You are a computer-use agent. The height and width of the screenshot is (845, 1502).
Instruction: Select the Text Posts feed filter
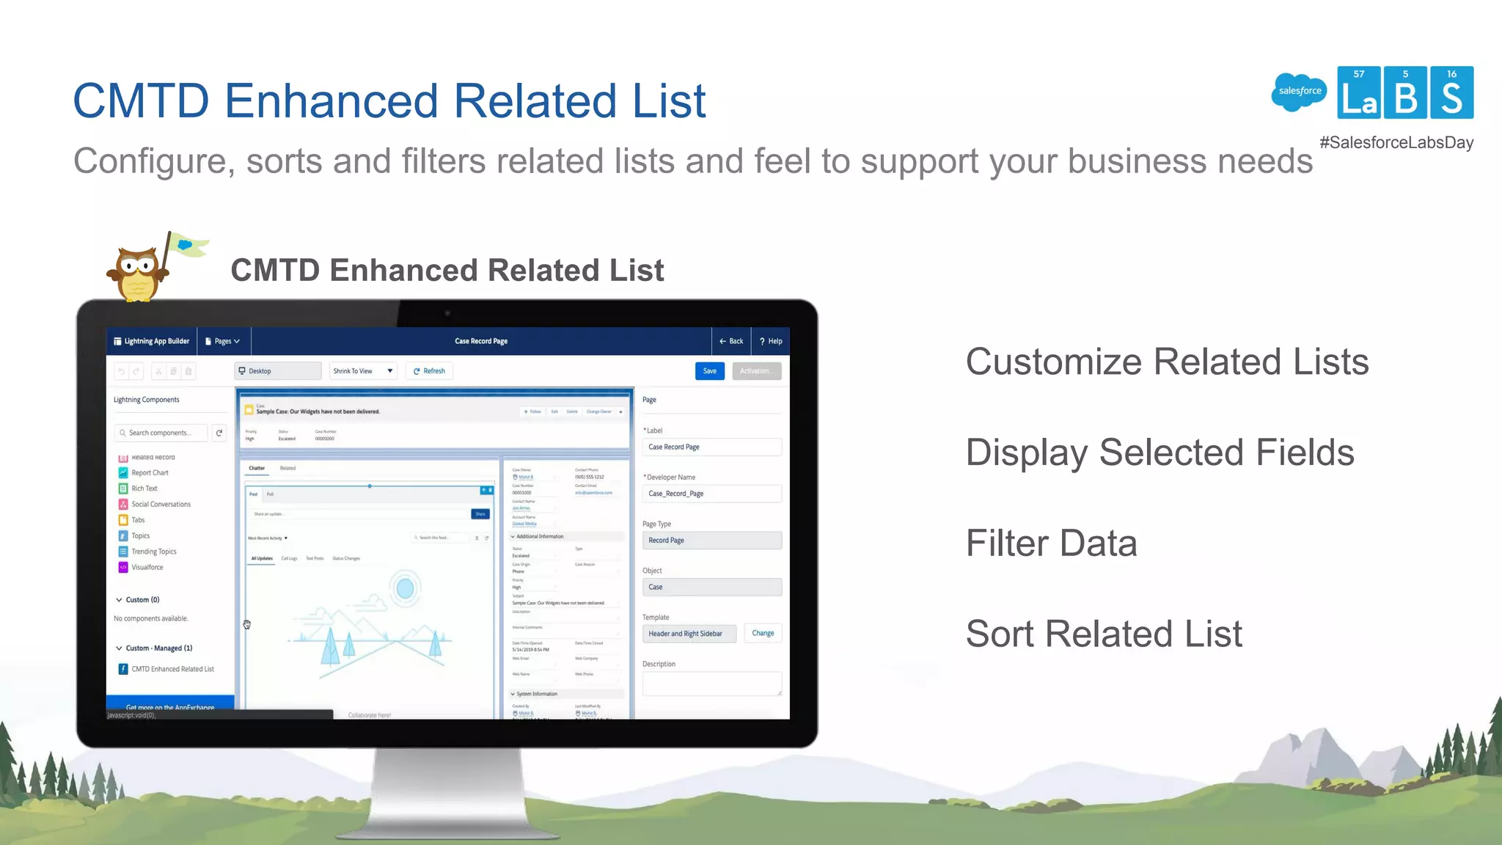pyautogui.click(x=315, y=559)
